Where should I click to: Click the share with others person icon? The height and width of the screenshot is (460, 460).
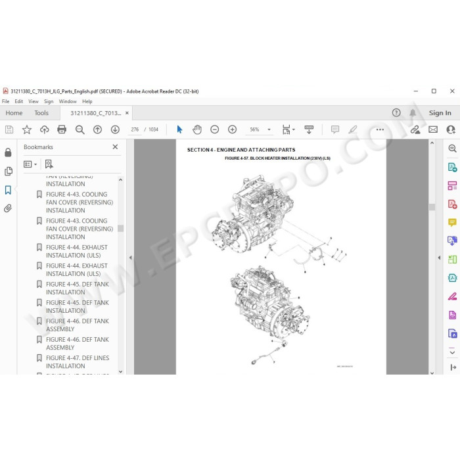(x=451, y=129)
